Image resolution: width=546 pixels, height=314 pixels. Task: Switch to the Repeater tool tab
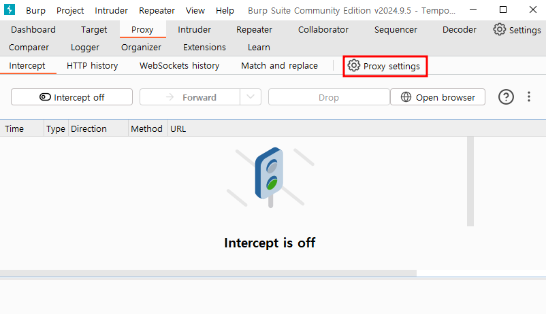coord(254,29)
